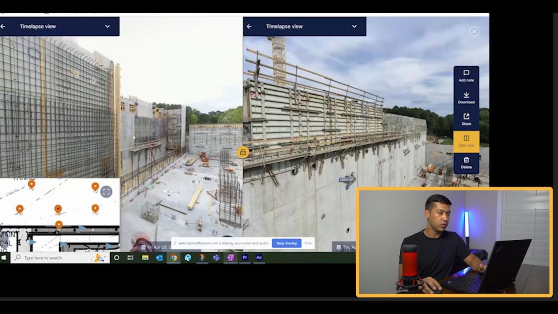Go back using the right pane arrow
Image resolution: width=558 pixels, height=314 pixels.
click(x=249, y=26)
